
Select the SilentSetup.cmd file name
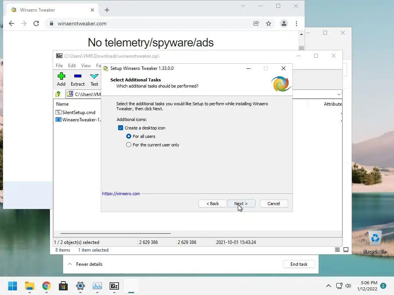click(79, 113)
